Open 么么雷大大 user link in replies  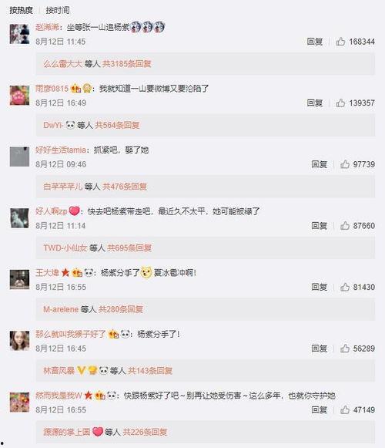pos(63,64)
